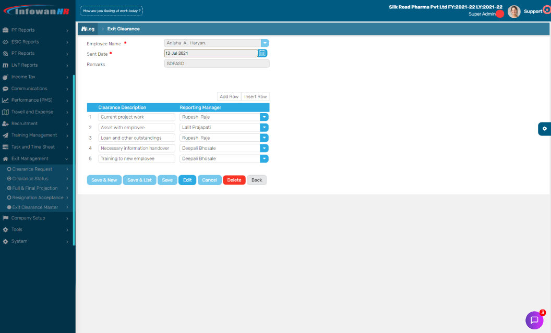Click the home icon in breadcrumb

83,29
